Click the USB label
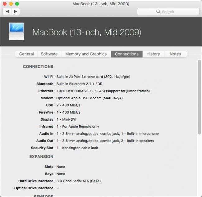This screenshot has height=197, width=202. pos(50,105)
